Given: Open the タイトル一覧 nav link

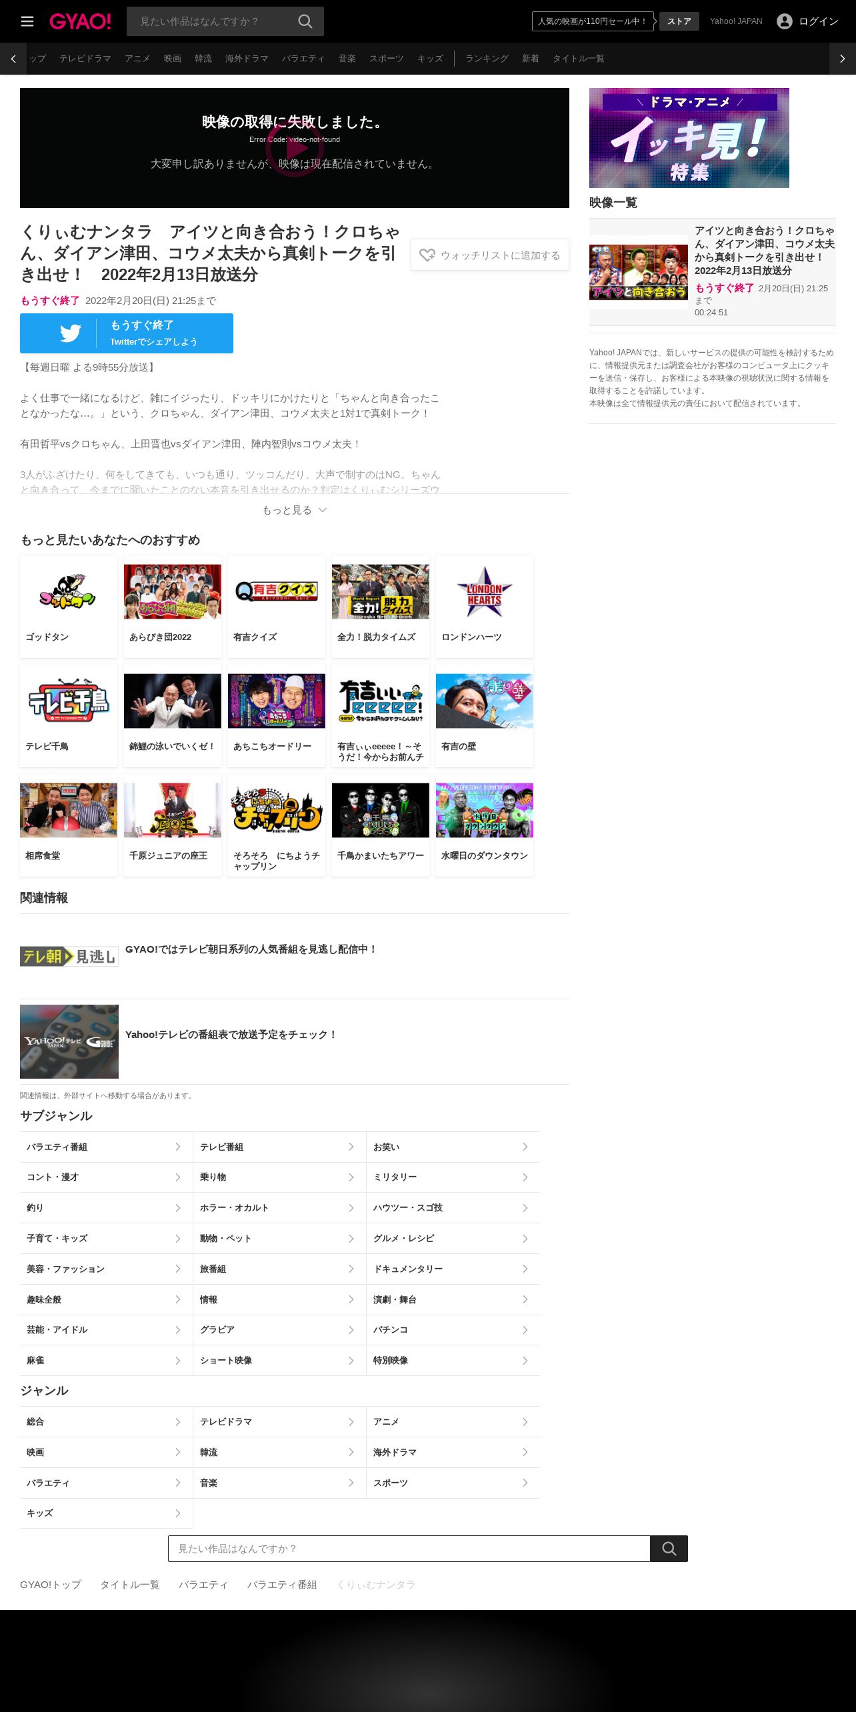Looking at the screenshot, I should coord(579,59).
